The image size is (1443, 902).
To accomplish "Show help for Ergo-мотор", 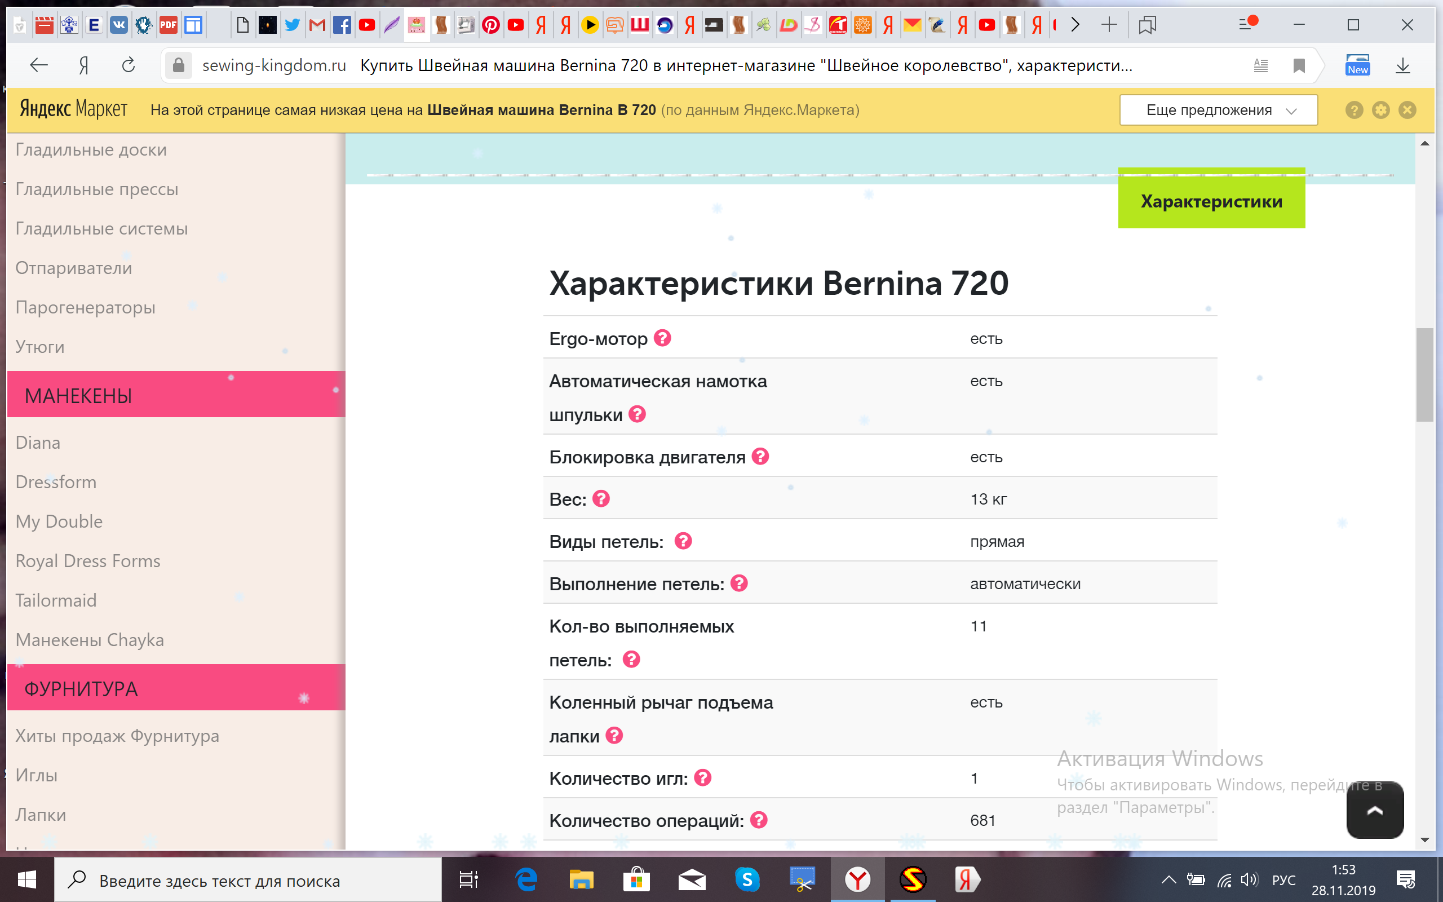I will coord(662,338).
